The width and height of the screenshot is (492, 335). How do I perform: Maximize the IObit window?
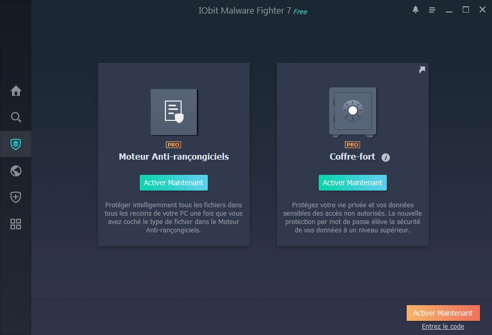click(466, 10)
